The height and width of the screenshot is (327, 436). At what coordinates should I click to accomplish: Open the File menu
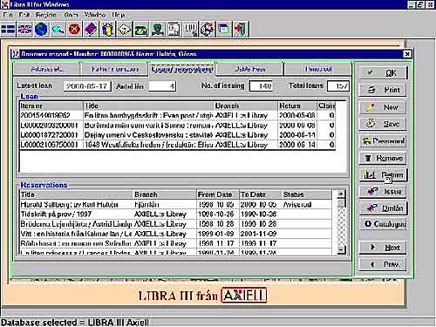click(8, 15)
